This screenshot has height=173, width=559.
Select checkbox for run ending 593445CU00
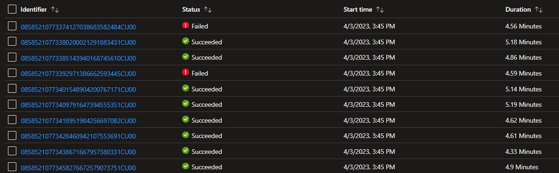point(12,73)
